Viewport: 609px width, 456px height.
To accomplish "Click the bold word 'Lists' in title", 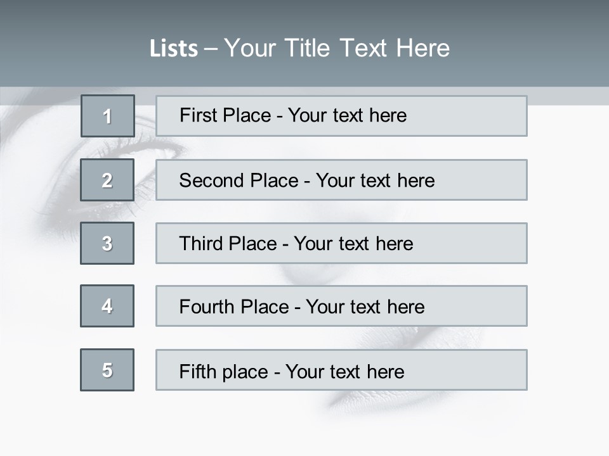I will pos(173,49).
